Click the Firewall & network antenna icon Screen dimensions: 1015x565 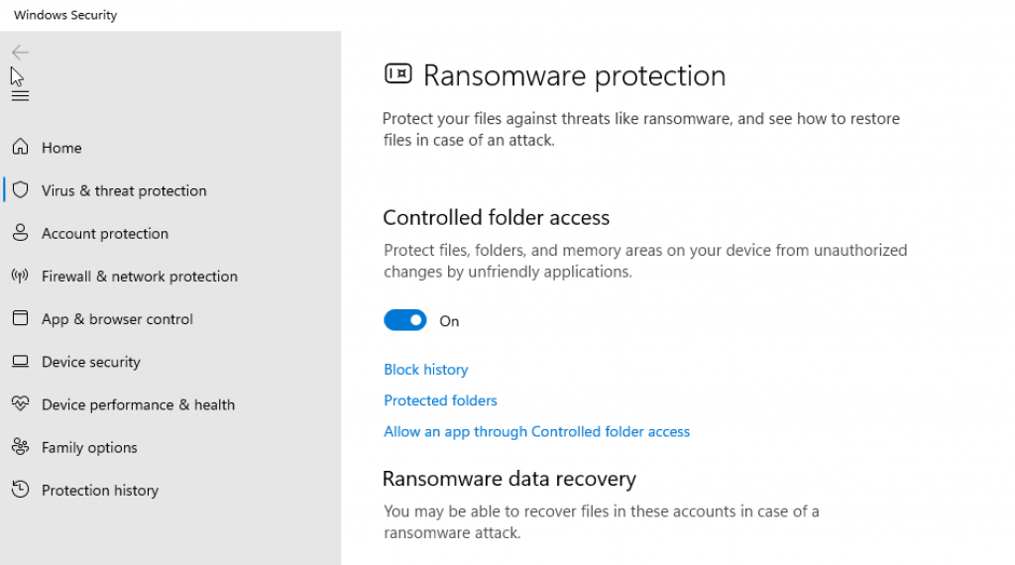click(x=20, y=276)
